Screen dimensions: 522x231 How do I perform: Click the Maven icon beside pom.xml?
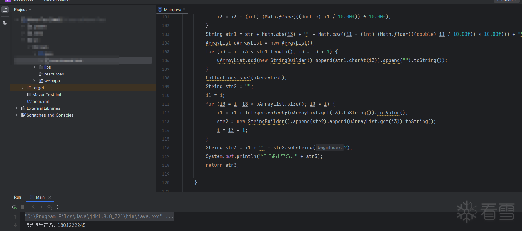point(29,101)
